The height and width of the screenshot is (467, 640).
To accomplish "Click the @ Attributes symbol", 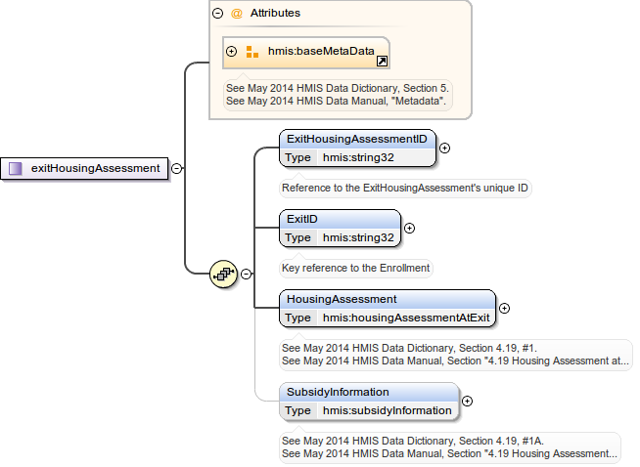I will [236, 14].
